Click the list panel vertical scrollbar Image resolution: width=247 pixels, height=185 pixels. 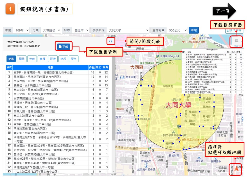(x=113, y=98)
